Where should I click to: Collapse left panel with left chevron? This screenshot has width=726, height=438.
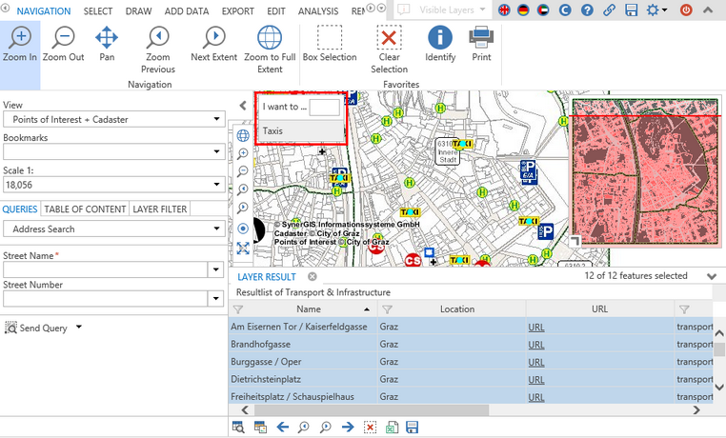243,106
